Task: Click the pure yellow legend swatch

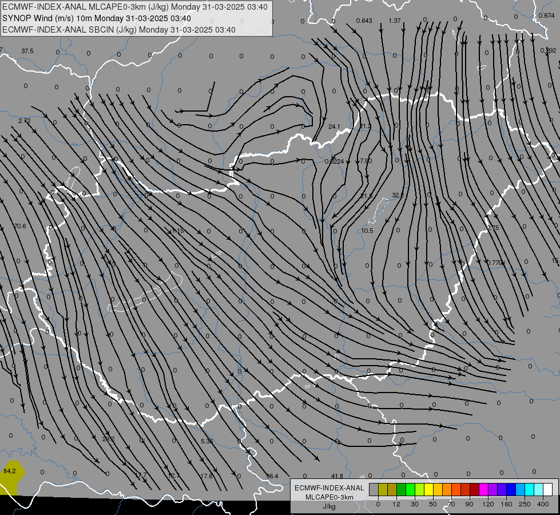Action: pos(429,489)
